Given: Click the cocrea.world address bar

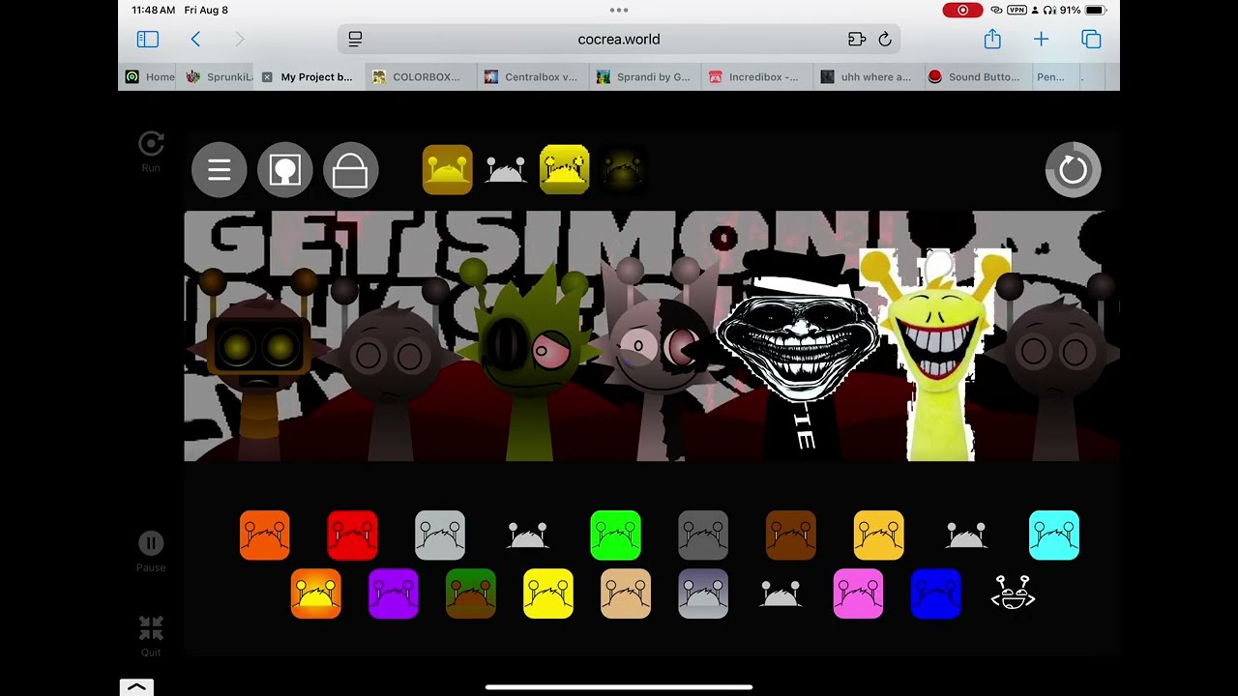Looking at the screenshot, I should tap(619, 40).
